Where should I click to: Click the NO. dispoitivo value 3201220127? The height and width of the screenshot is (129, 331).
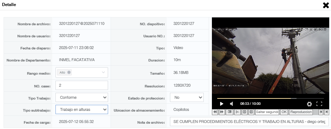click(x=184, y=23)
